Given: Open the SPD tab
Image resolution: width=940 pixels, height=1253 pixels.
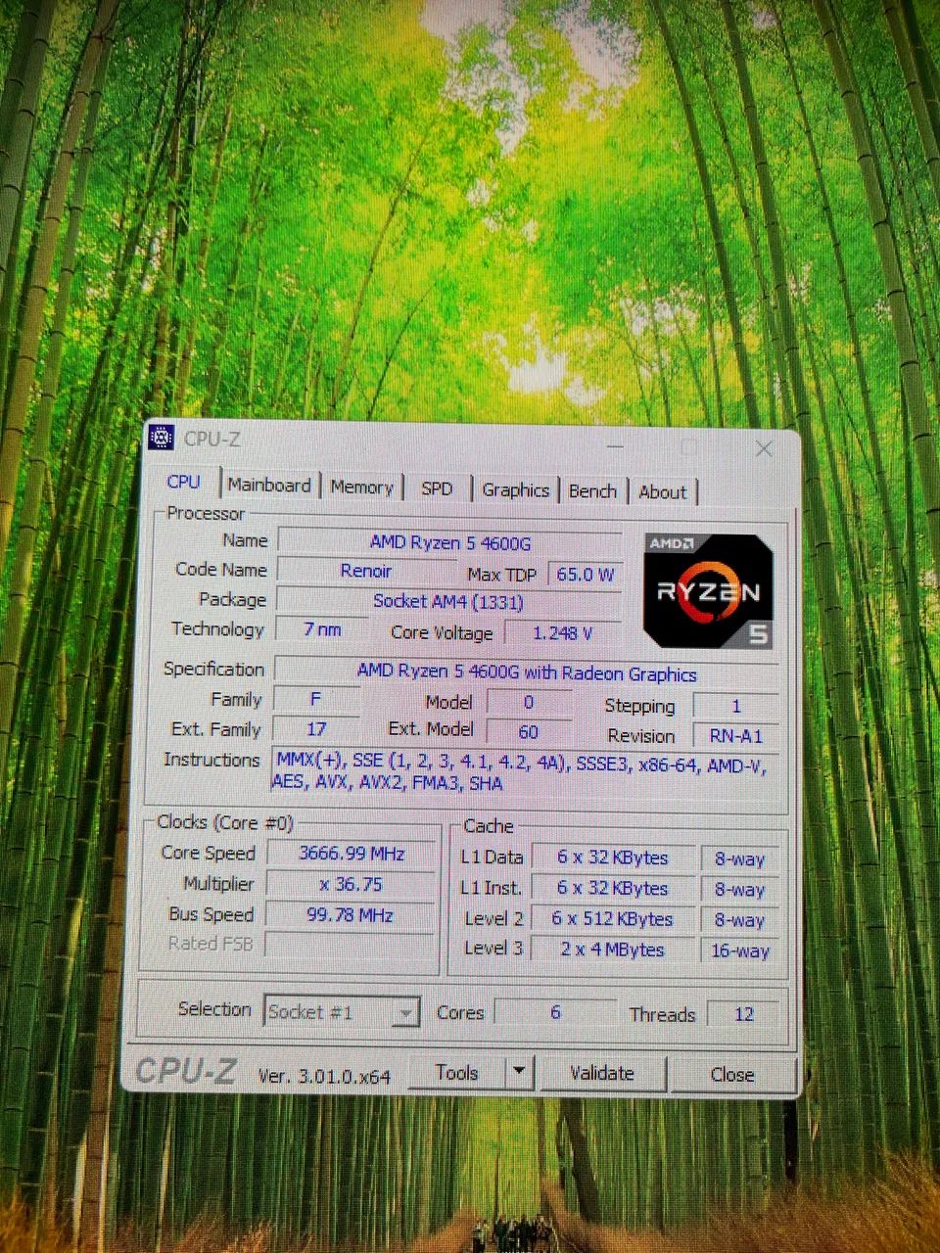Looking at the screenshot, I should click(437, 487).
